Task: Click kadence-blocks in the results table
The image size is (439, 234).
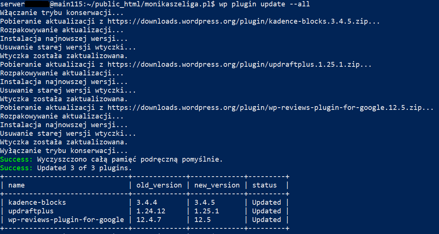Action: 37,202
